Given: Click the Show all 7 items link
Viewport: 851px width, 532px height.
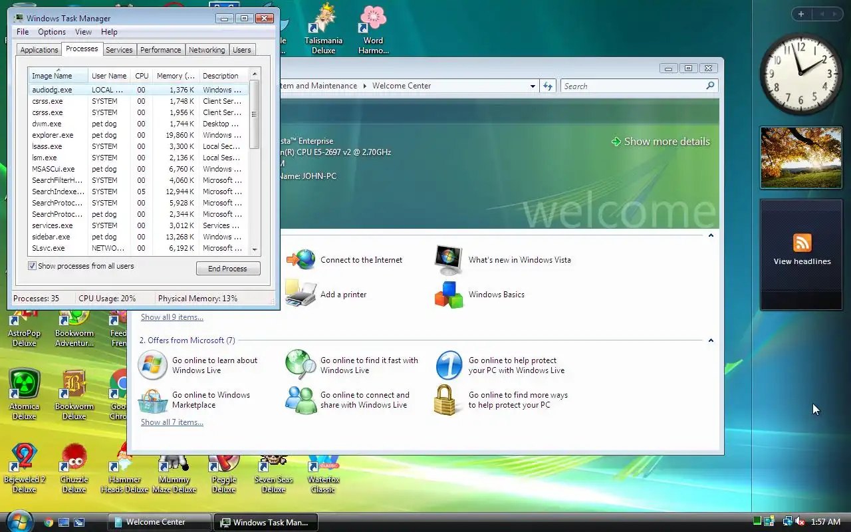Looking at the screenshot, I should [172, 422].
